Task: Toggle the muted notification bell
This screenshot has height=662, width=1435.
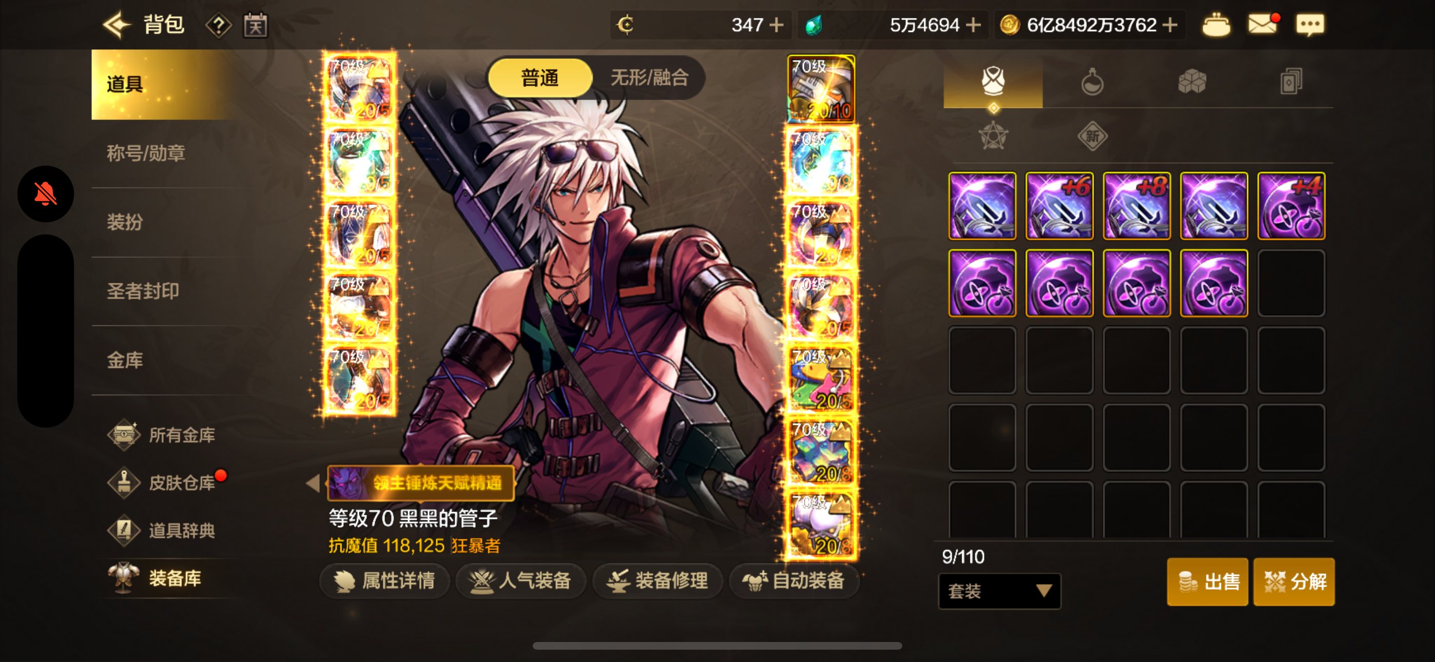Action: point(46,194)
